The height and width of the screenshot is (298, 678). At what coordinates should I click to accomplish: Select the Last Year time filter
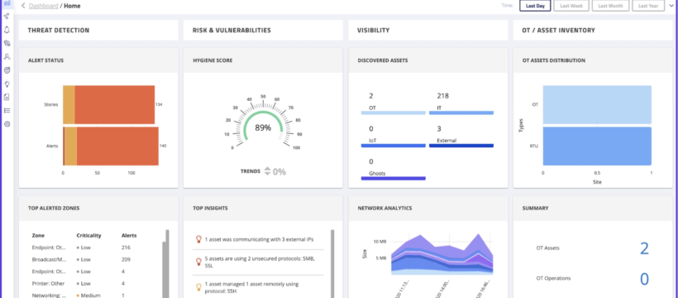648,6
